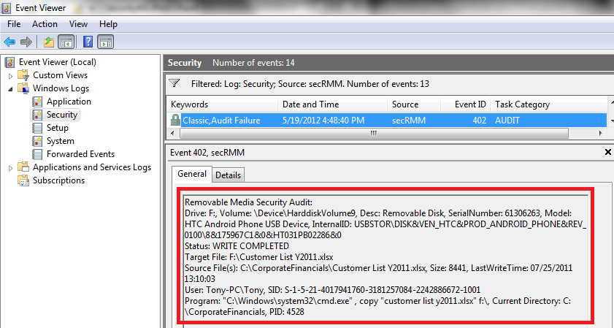Click the 'Status: WRITE COMPLETED' line
Screen dimensions: 614x328
tap(237, 246)
